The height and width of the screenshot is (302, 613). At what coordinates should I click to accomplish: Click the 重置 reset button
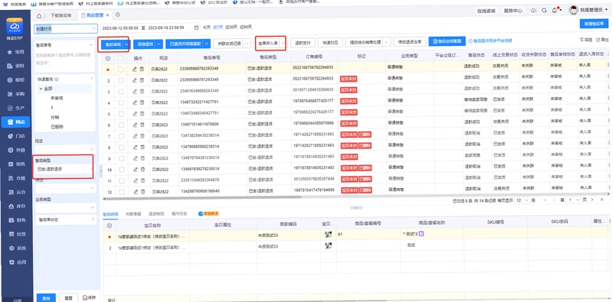(68, 297)
